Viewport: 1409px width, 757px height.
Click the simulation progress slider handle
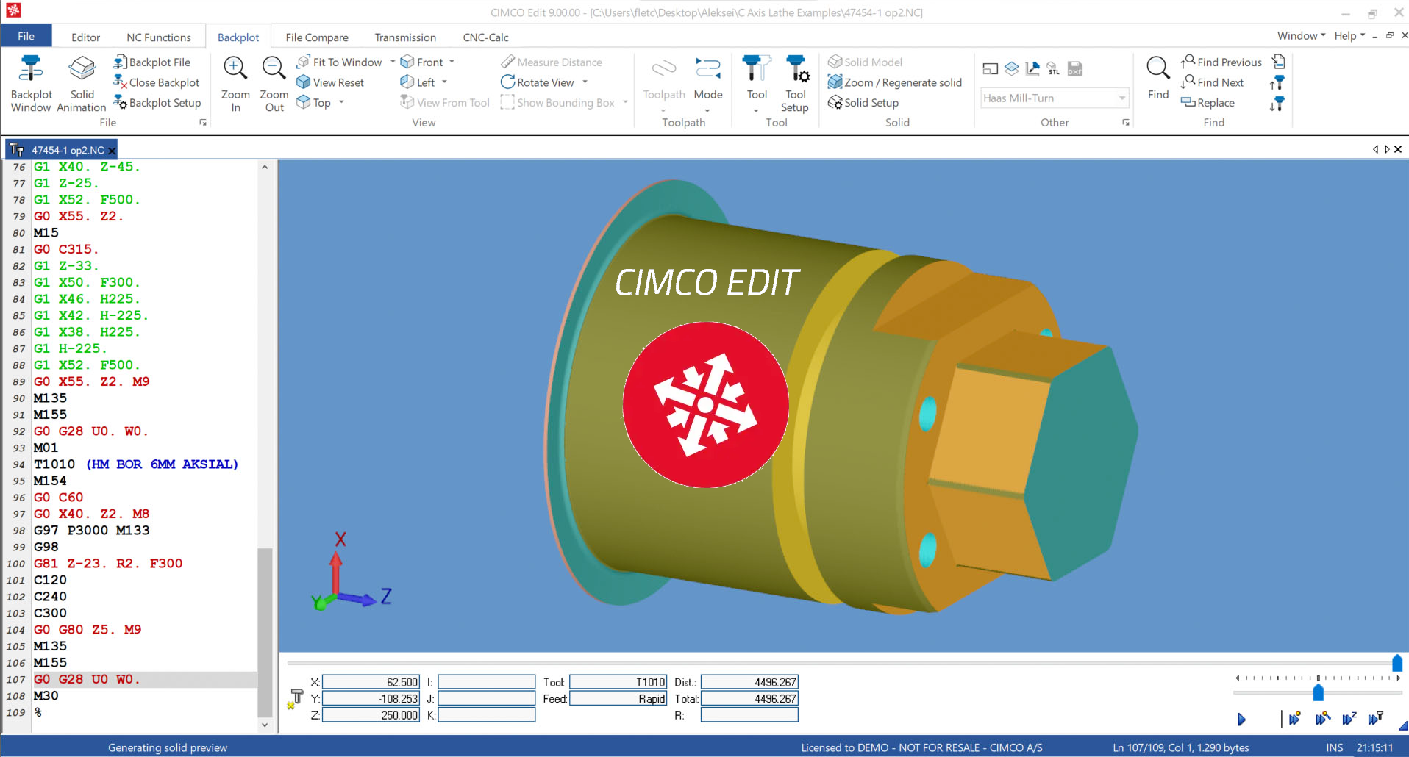tap(1396, 663)
